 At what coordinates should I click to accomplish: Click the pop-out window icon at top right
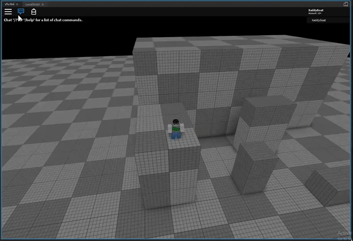[345, 4]
